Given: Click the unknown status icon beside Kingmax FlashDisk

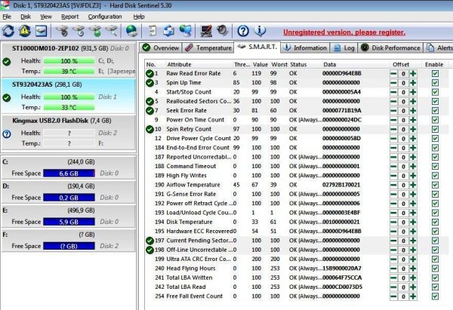Looking at the screenshot, I should (7, 134).
